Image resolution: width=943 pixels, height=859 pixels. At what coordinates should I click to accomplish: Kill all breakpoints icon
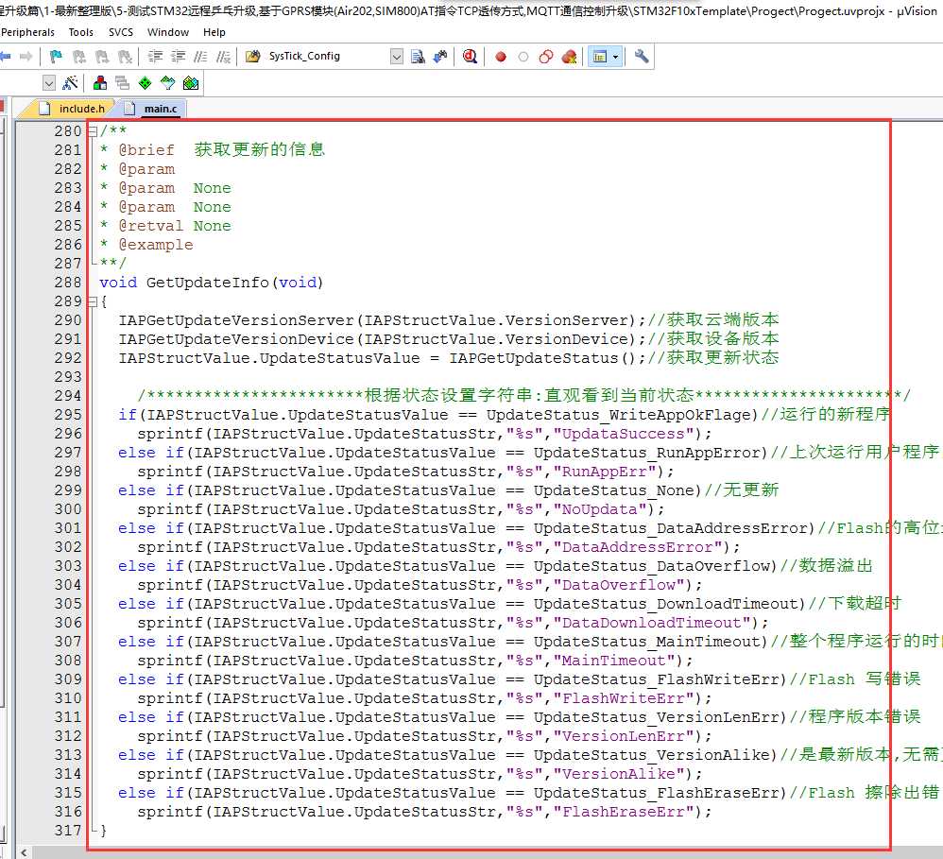pos(569,57)
